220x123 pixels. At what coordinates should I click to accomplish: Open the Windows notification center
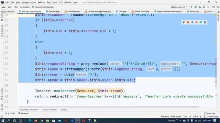point(214,121)
